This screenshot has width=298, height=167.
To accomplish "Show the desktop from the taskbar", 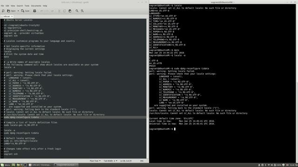I will (14, 165).
